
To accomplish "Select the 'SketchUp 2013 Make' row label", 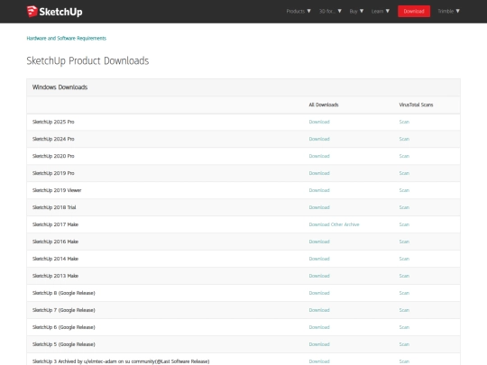I will 55,276.
